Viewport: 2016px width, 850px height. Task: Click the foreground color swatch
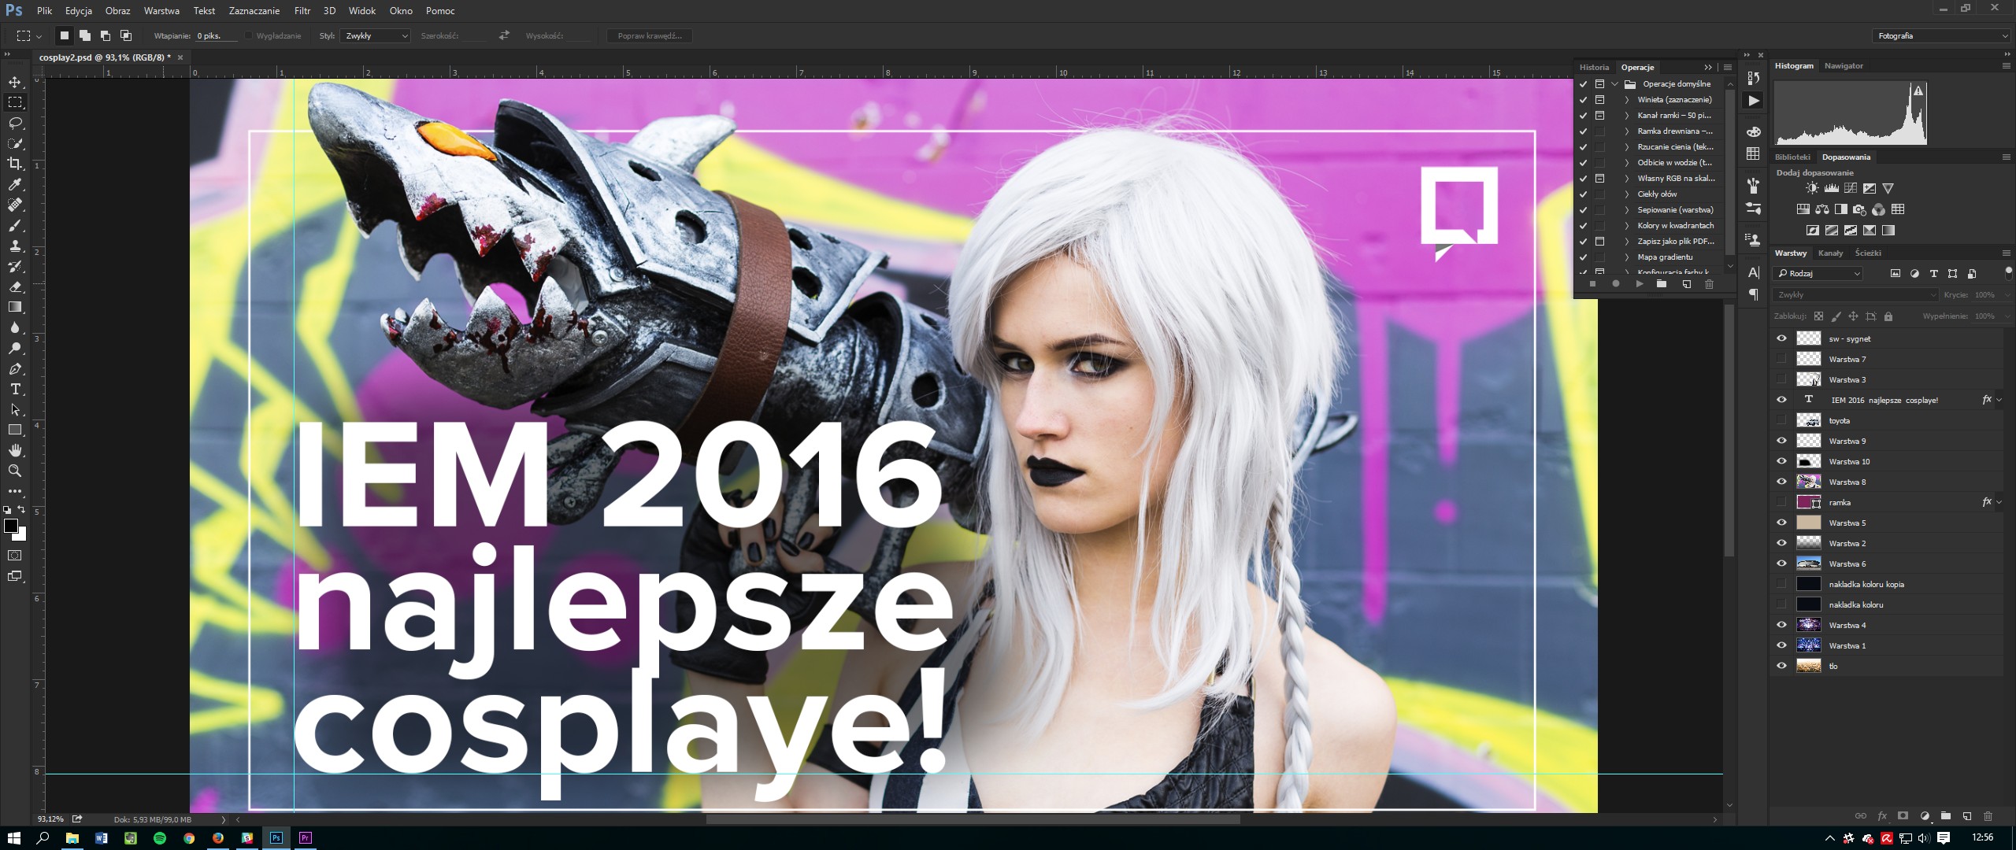(10, 526)
